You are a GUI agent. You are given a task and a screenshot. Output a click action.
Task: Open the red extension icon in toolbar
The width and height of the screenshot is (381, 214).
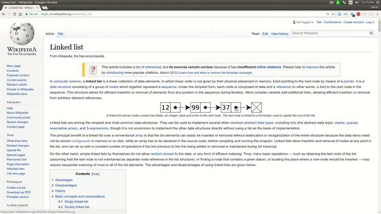pos(358,14)
